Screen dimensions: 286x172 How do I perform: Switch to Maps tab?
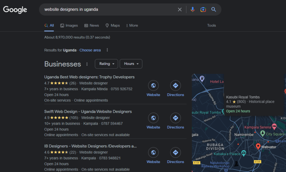coord(113,26)
